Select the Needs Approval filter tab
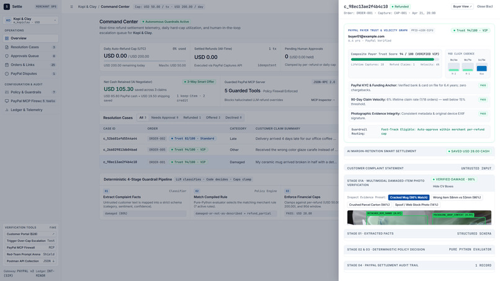Screen dimensions: 500x281 tap(164, 118)
